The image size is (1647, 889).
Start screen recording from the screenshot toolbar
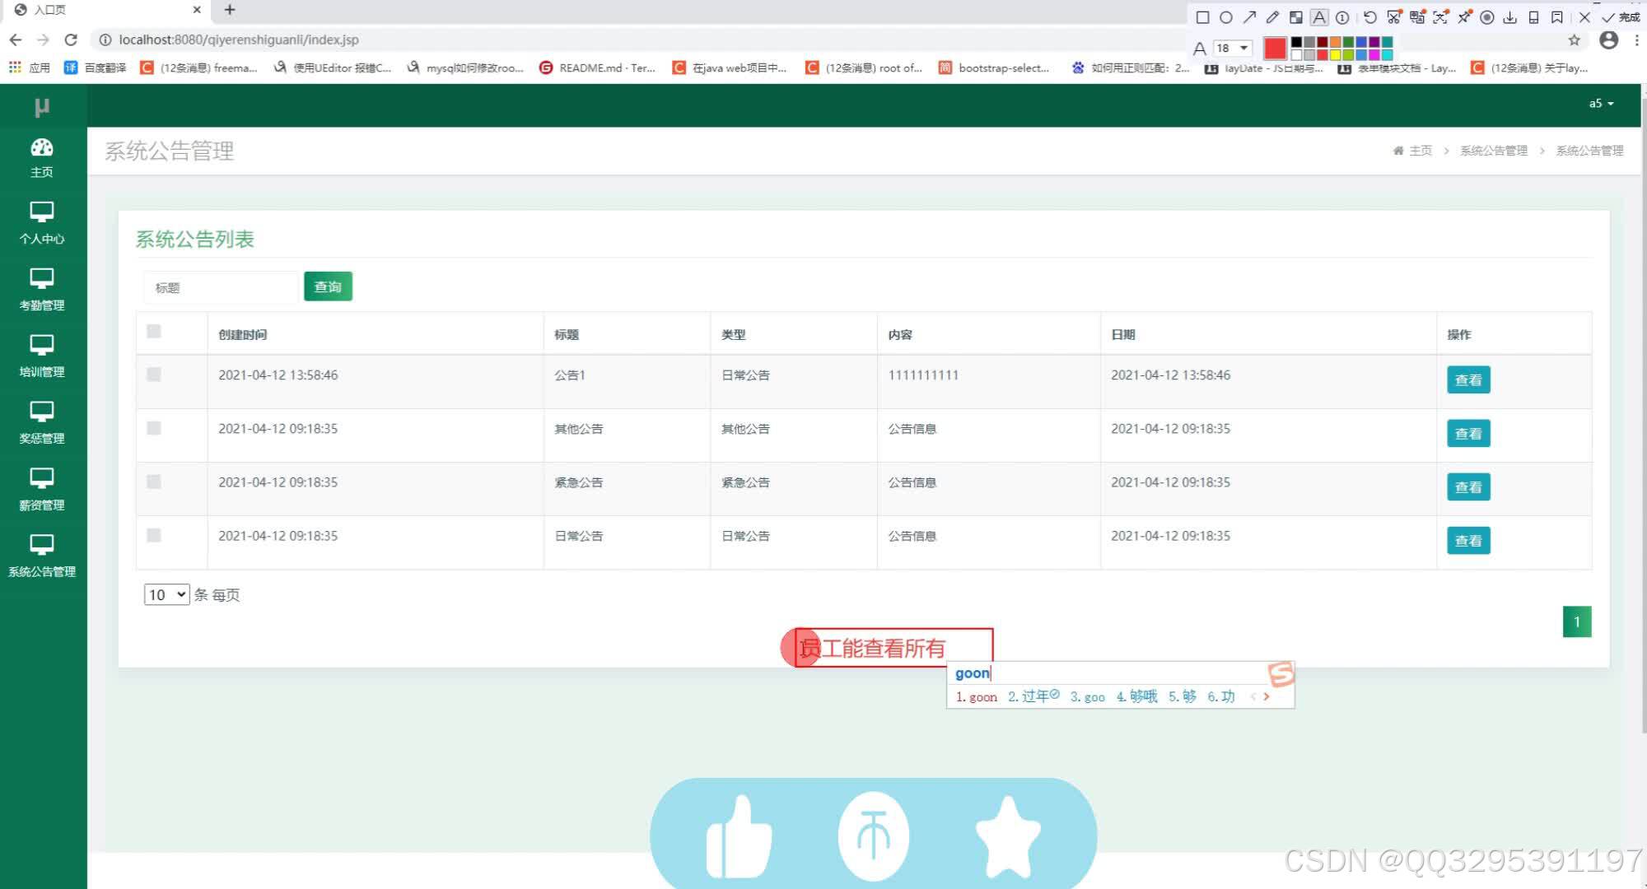1487,17
